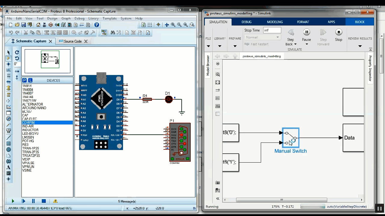Open the Normal simulation mode dropdown
Screen dimensions: 385x216
(x=263, y=37)
